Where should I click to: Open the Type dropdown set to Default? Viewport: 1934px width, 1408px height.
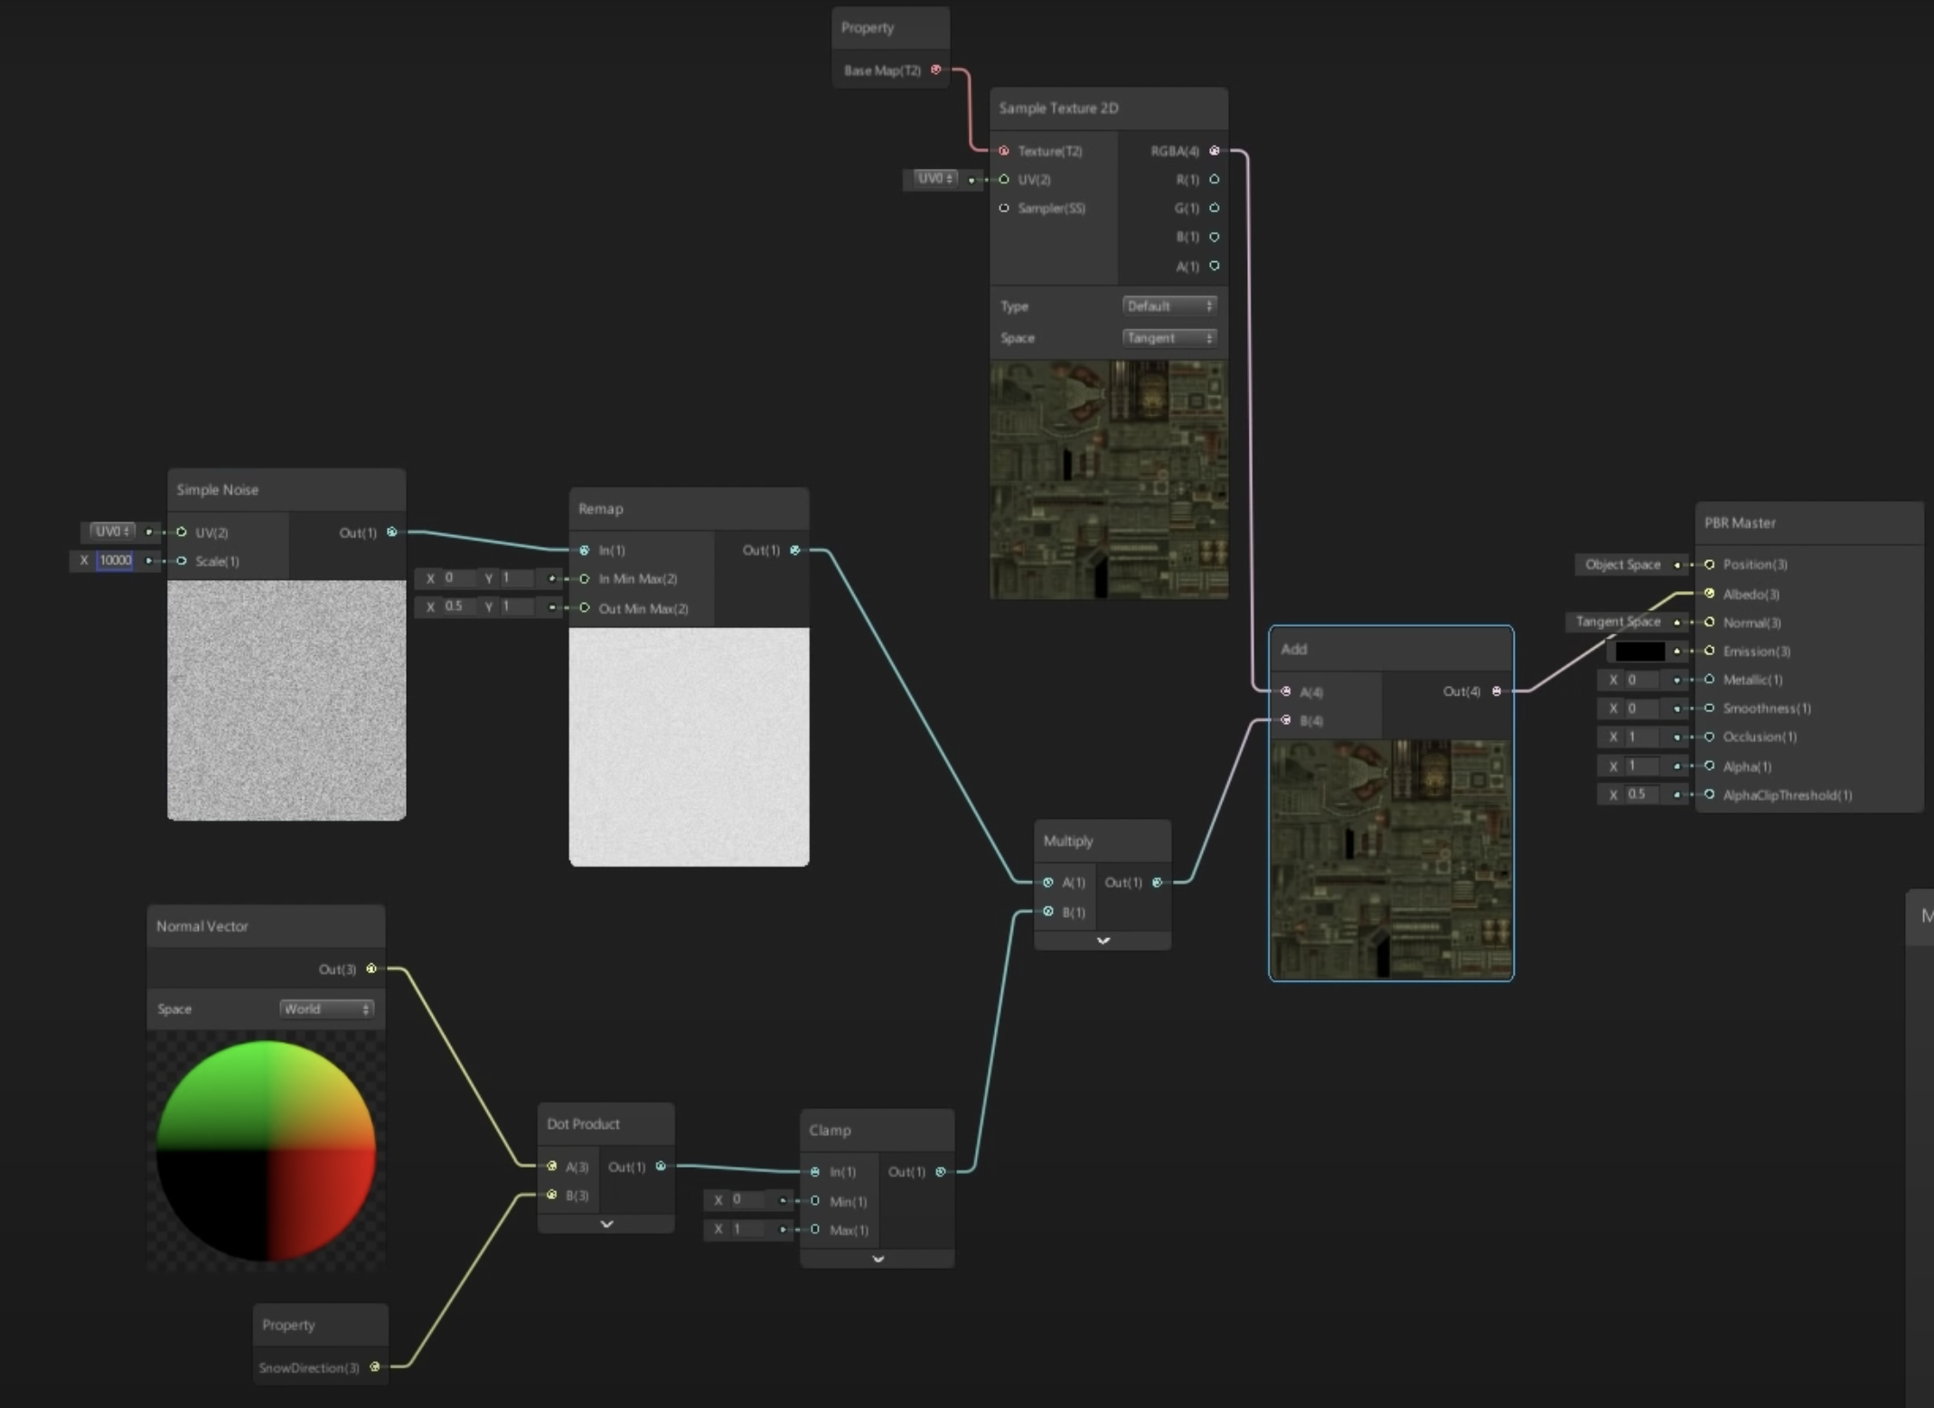(1169, 306)
